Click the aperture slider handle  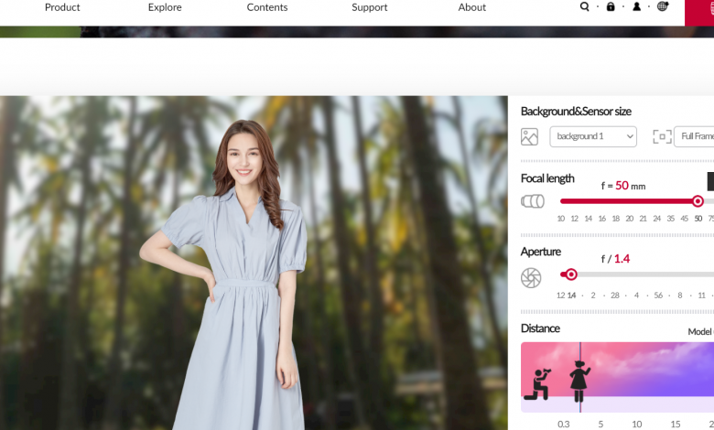click(570, 274)
